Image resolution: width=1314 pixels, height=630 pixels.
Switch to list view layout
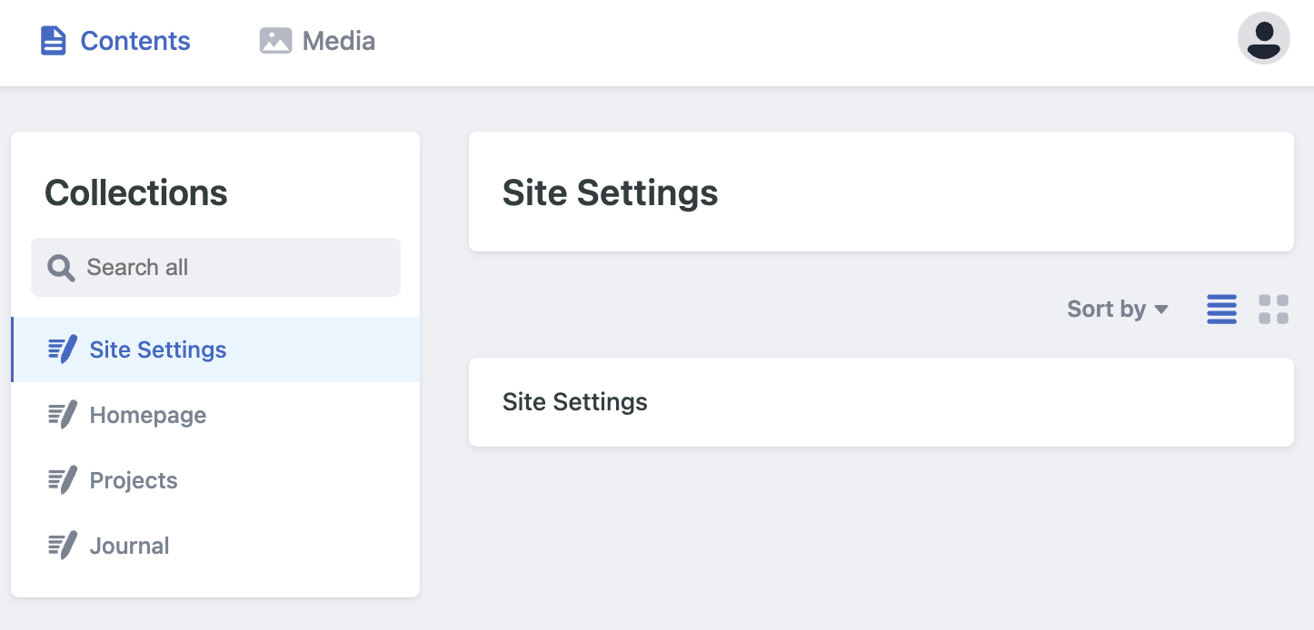(1221, 309)
